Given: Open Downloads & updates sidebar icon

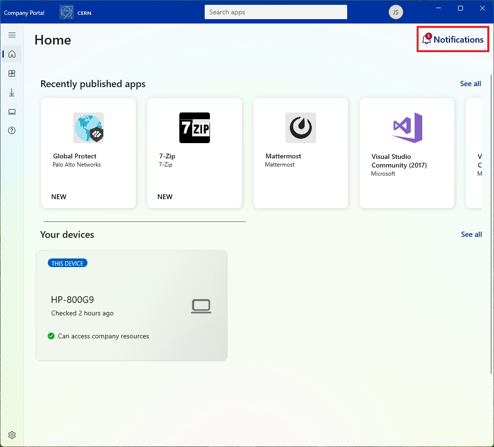Looking at the screenshot, I should tap(12, 92).
